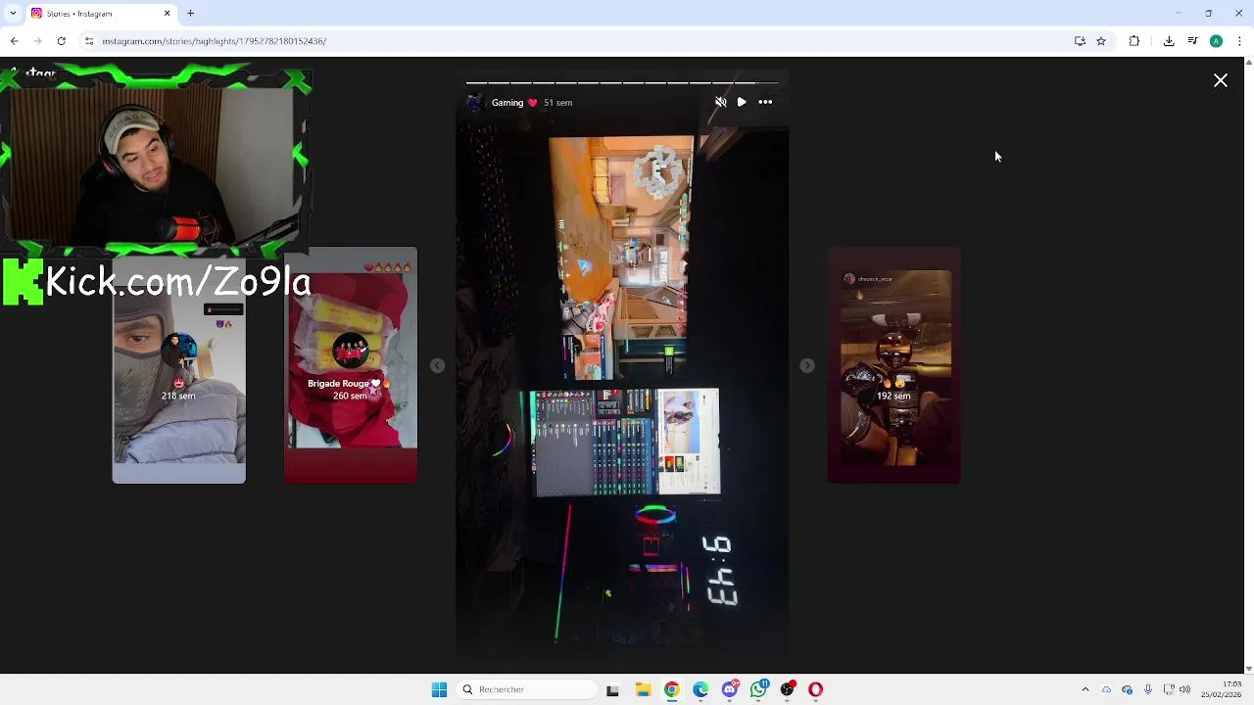Screen dimensions: 1254x705
Task: Open Microsoft Edge from the taskbar
Action: (x=700, y=689)
